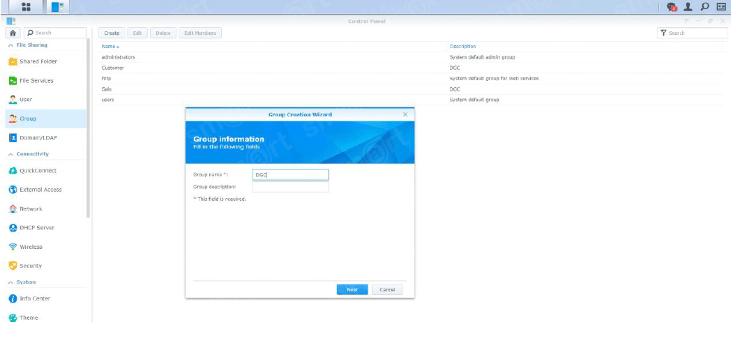Collapse the Connectivity section
Screen dimensions: 731x343
[10, 154]
